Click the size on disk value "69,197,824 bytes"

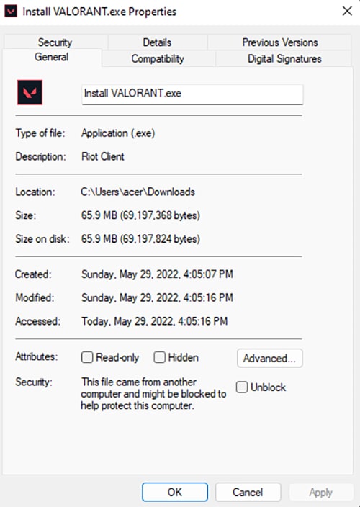[x=160, y=239]
